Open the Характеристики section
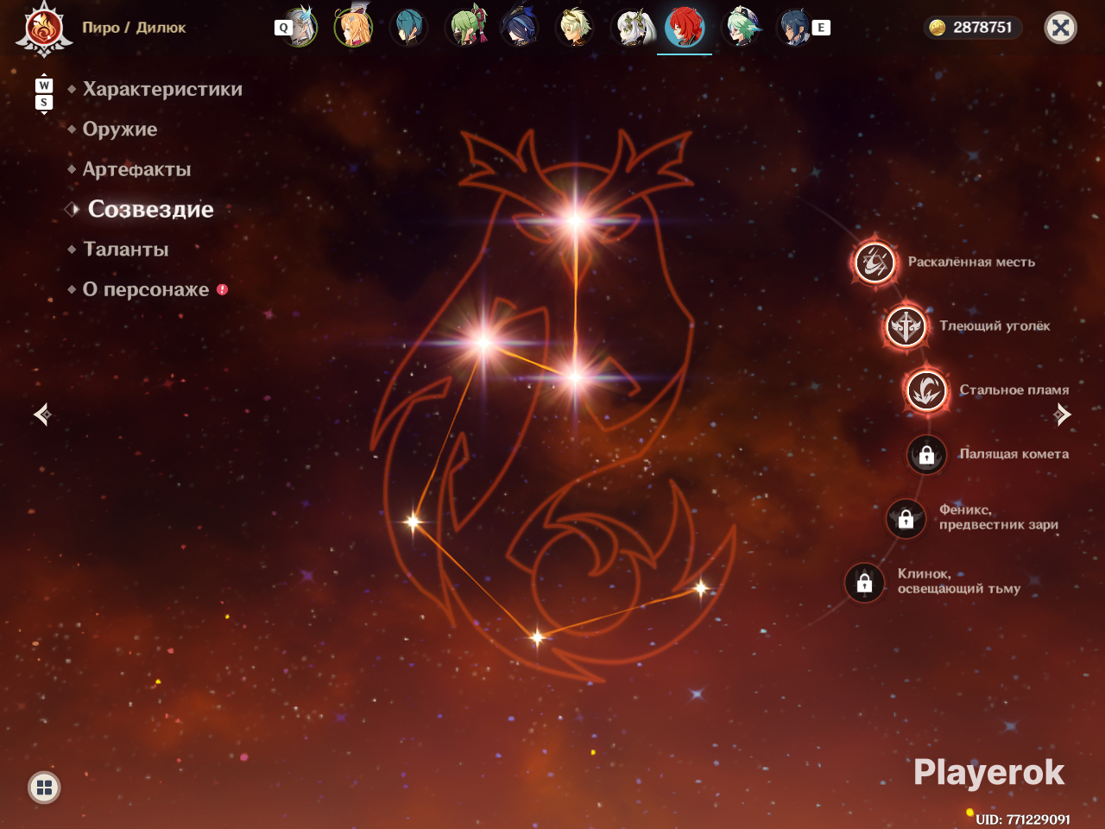 coord(162,89)
